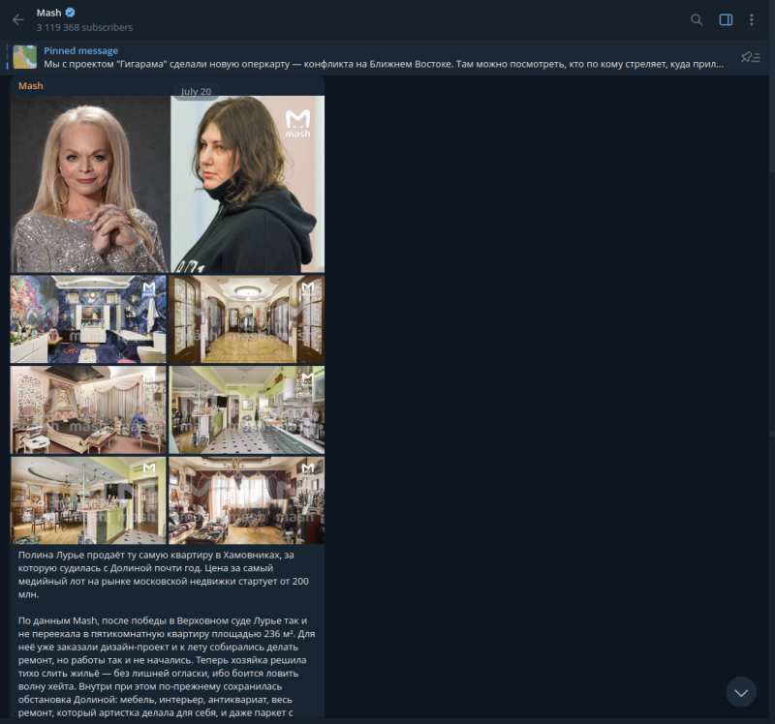The image size is (775, 724).
Task: Open the pink canopy bedroom photo
Action: (x=88, y=409)
